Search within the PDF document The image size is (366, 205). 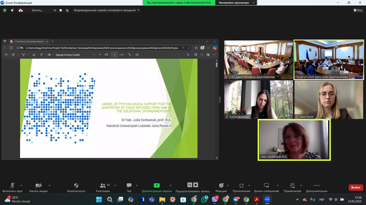(188, 55)
